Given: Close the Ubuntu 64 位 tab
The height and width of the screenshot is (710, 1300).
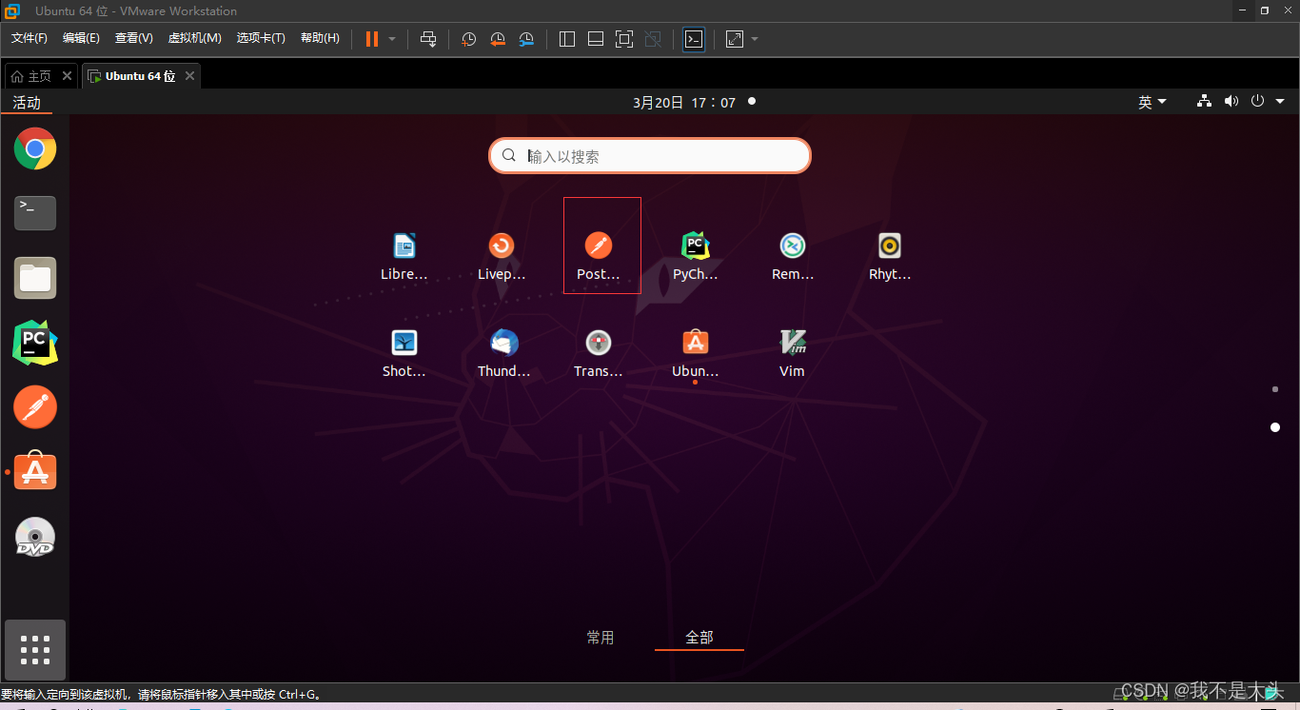Looking at the screenshot, I should click(x=189, y=76).
